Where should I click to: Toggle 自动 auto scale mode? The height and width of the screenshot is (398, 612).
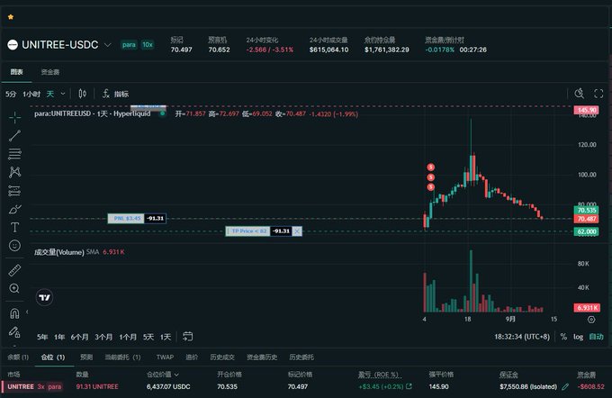596,337
